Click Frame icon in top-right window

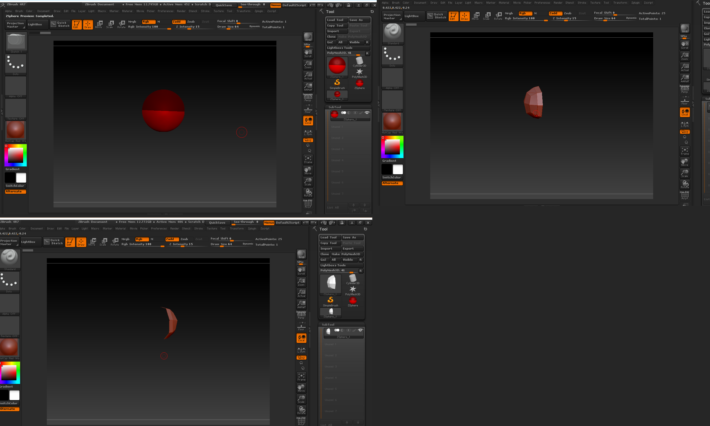point(685,151)
